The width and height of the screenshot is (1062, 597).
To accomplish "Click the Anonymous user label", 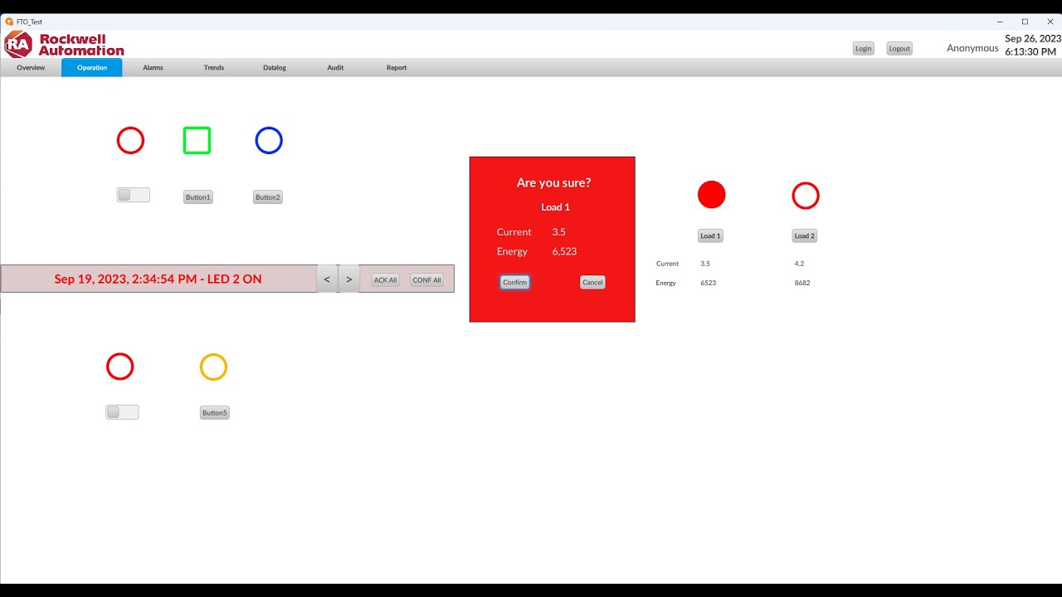I will click(972, 48).
